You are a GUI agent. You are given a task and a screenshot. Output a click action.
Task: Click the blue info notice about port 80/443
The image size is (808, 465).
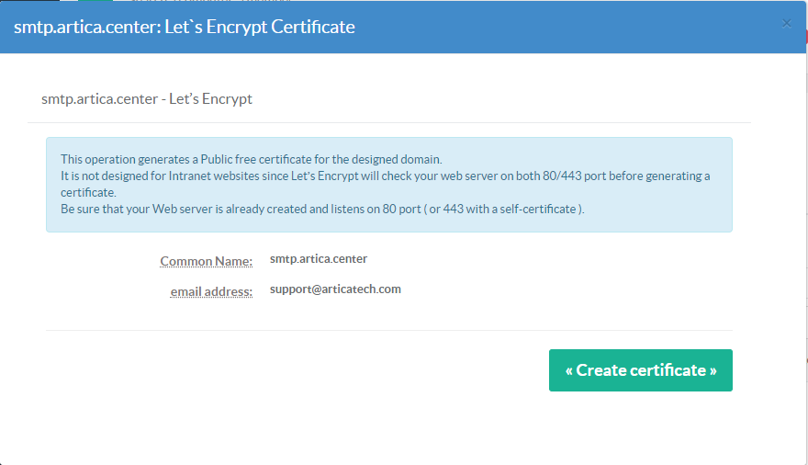tap(389, 185)
